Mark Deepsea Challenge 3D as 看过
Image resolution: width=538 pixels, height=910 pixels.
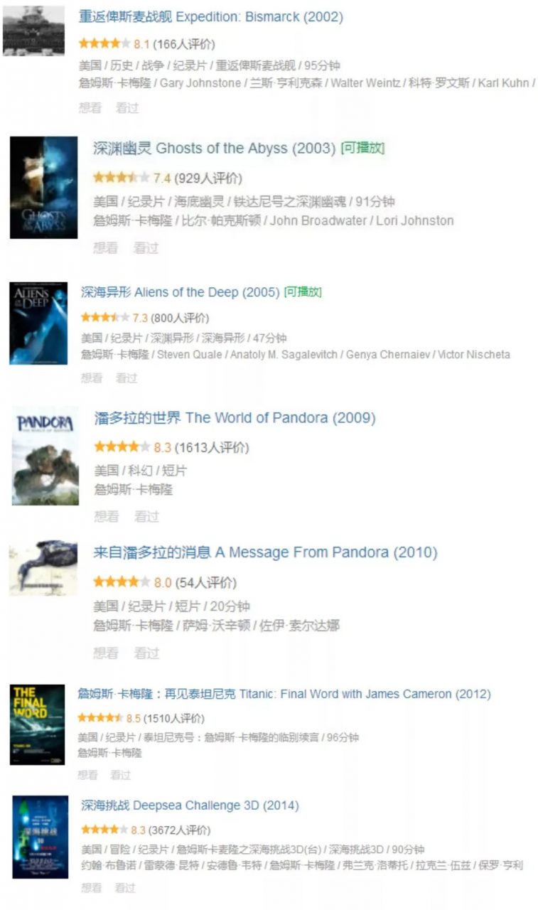point(125,887)
